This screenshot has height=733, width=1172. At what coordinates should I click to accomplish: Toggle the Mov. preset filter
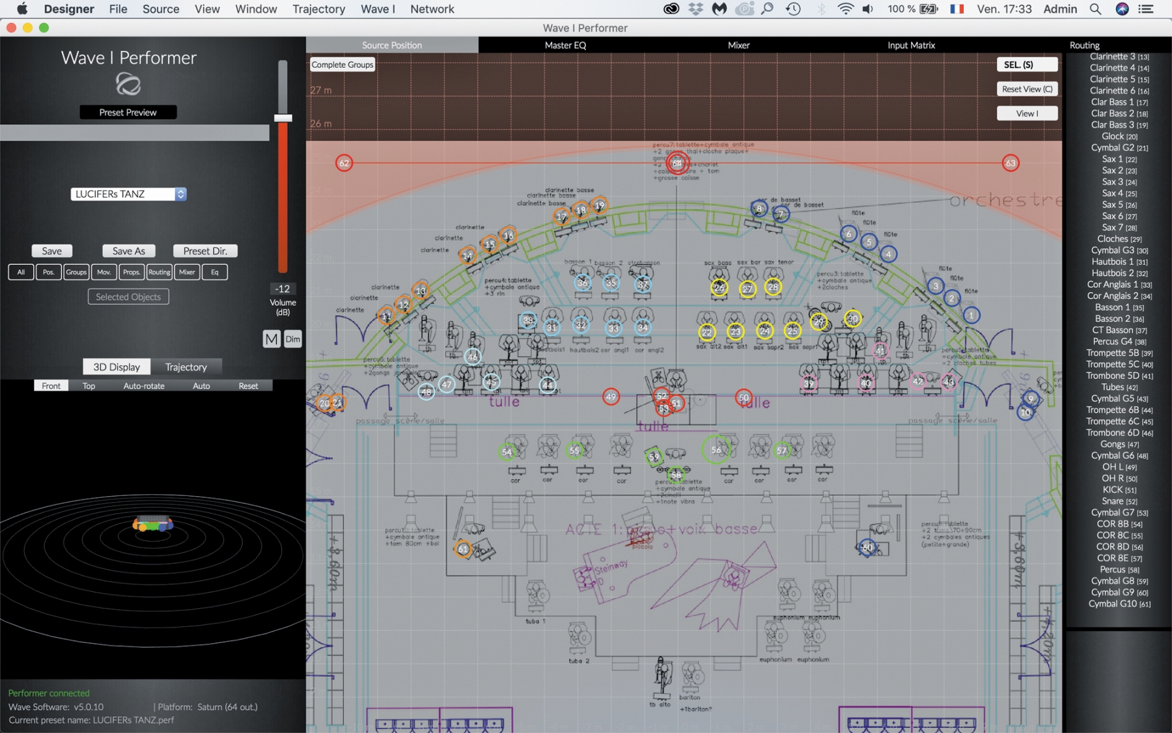coord(104,272)
